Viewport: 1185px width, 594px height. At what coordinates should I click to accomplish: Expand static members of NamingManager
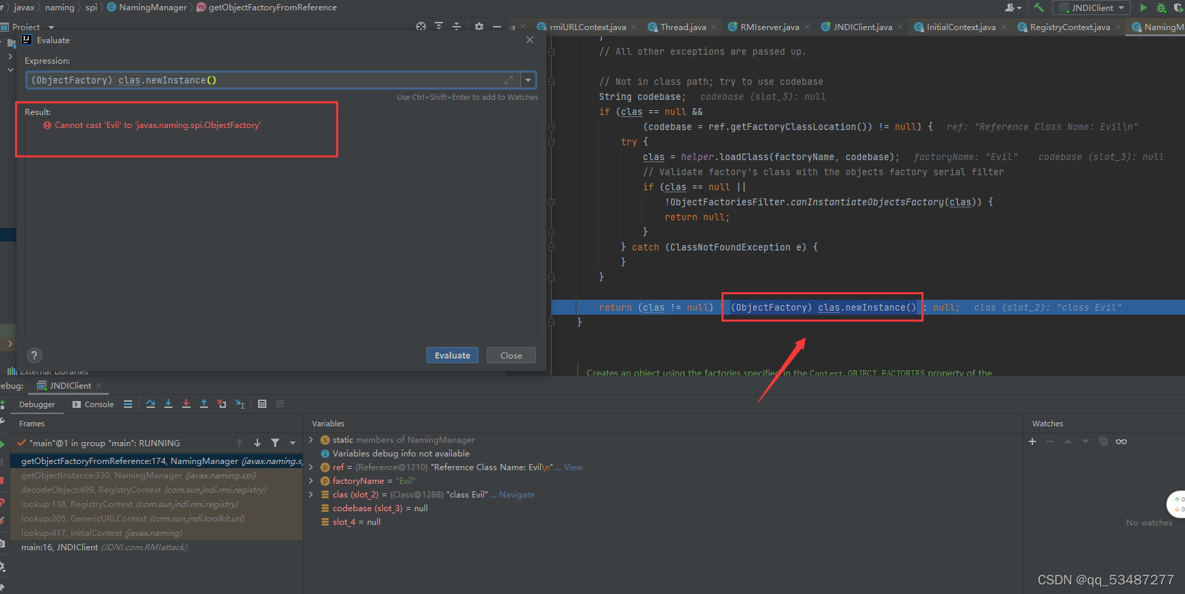point(311,439)
